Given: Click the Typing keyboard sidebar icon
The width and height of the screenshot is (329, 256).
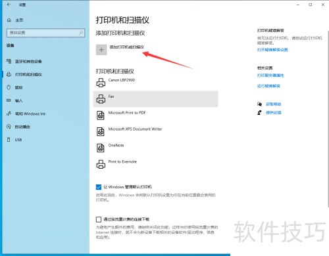Looking at the screenshot, I should 9,100.
